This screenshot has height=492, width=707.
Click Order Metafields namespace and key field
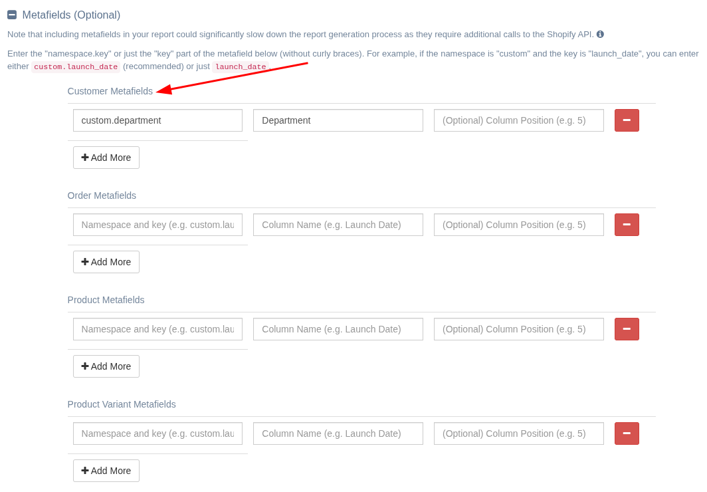point(157,225)
